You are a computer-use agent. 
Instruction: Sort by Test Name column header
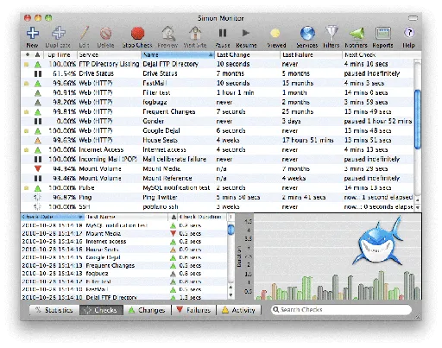tap(126, 217)
